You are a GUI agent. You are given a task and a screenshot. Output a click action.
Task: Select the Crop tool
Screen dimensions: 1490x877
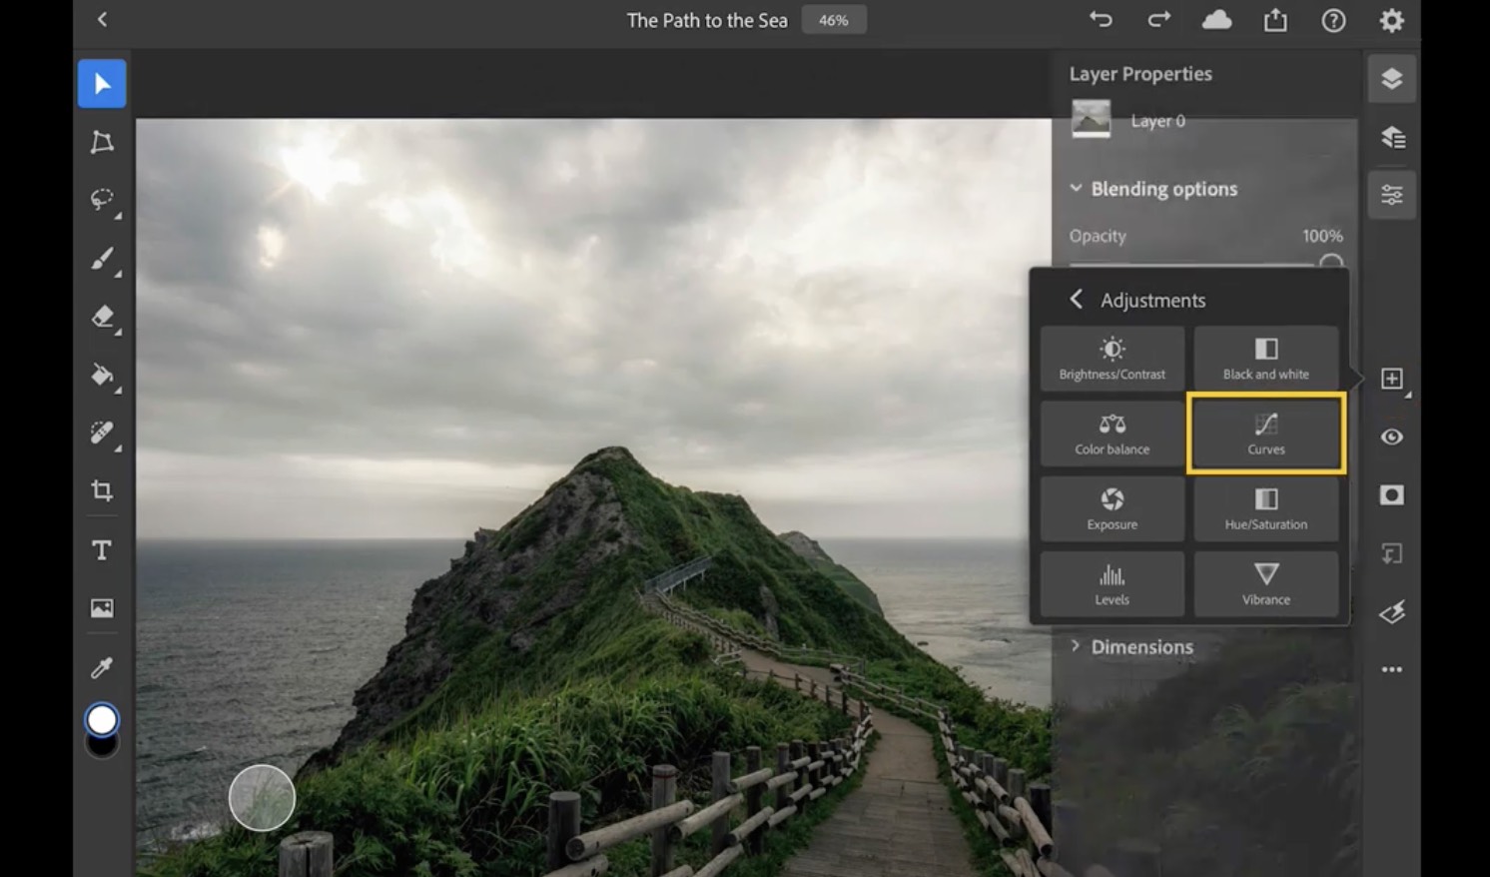[102, 490]
